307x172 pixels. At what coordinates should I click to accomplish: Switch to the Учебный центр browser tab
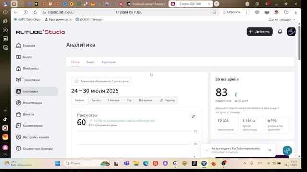pyautogui.click(x=146, y=4)
